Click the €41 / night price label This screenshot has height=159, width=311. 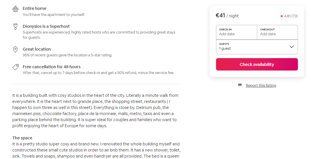227,16
